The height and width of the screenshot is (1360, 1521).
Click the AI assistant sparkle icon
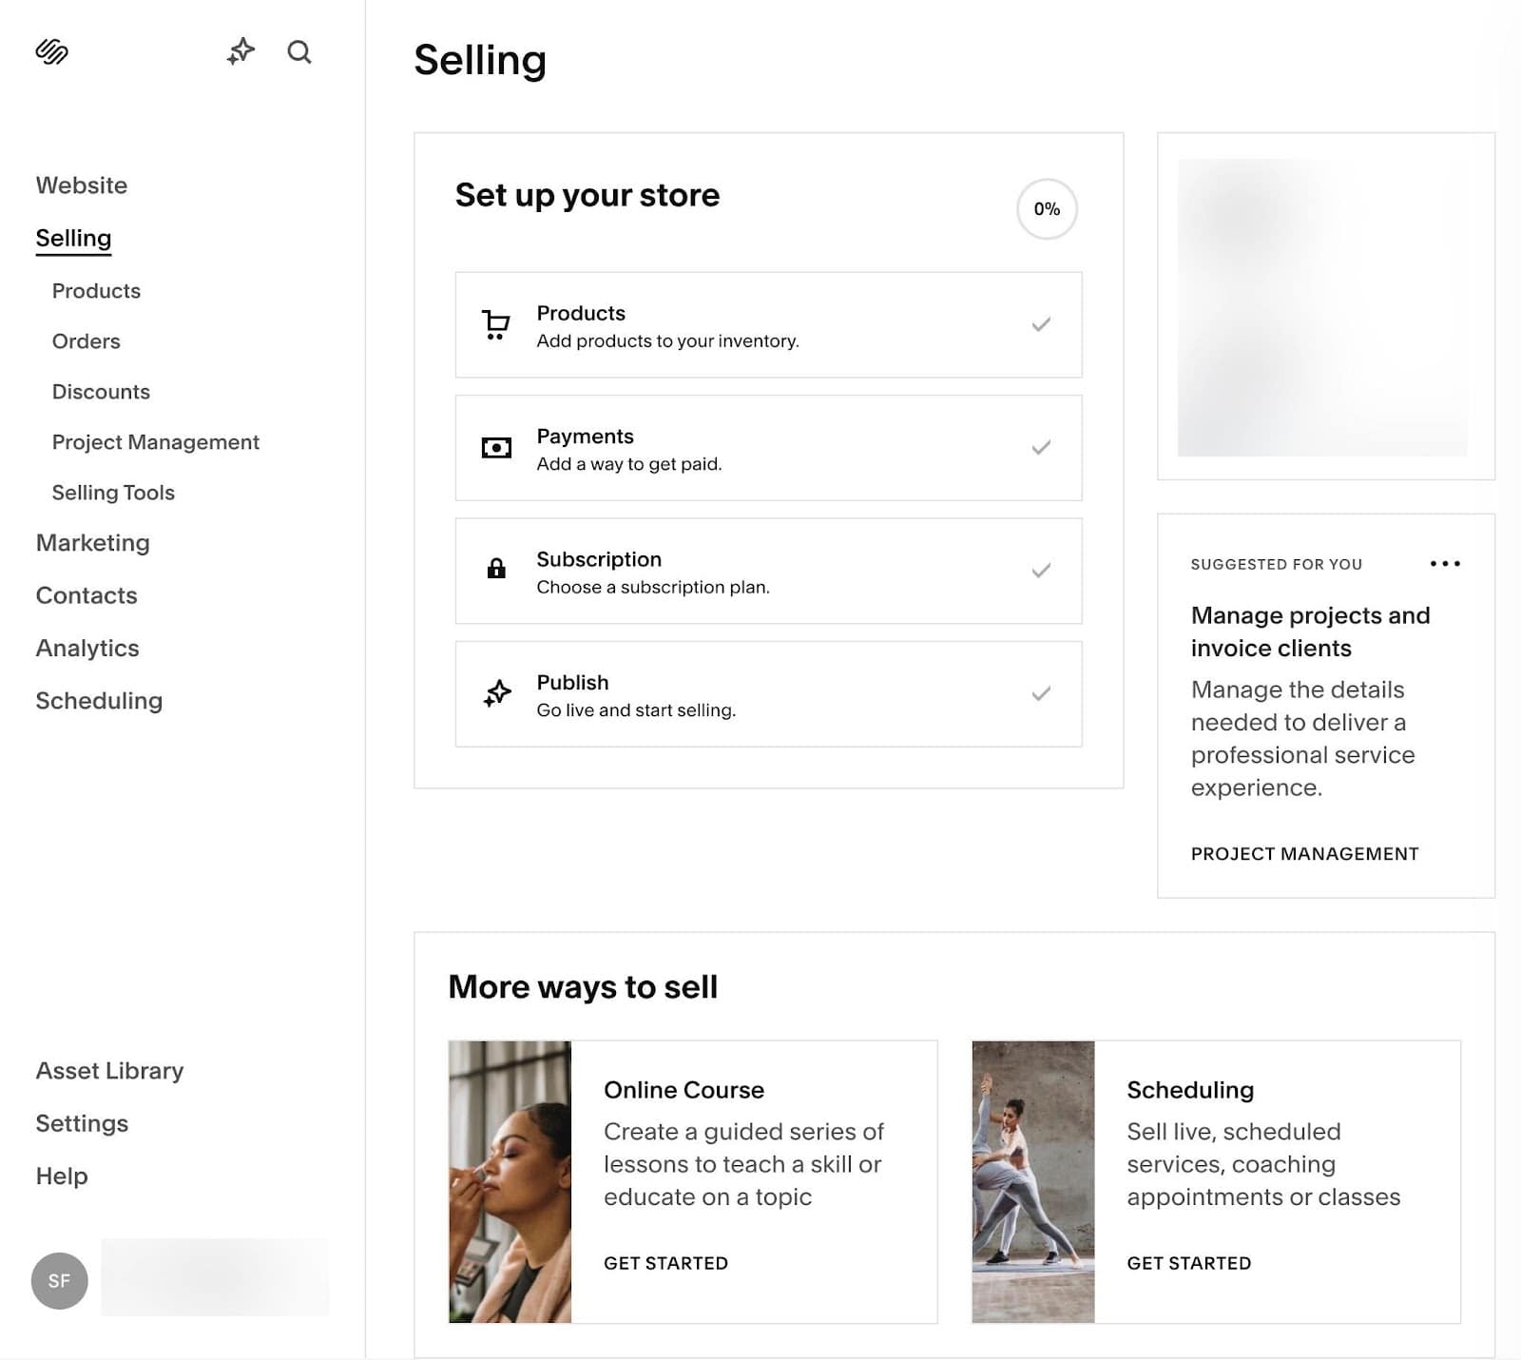(241, 52)
